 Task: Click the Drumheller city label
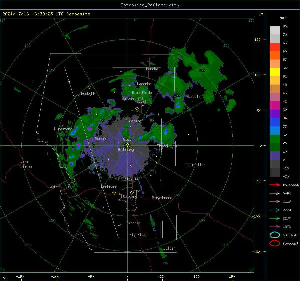click(195, 165)
